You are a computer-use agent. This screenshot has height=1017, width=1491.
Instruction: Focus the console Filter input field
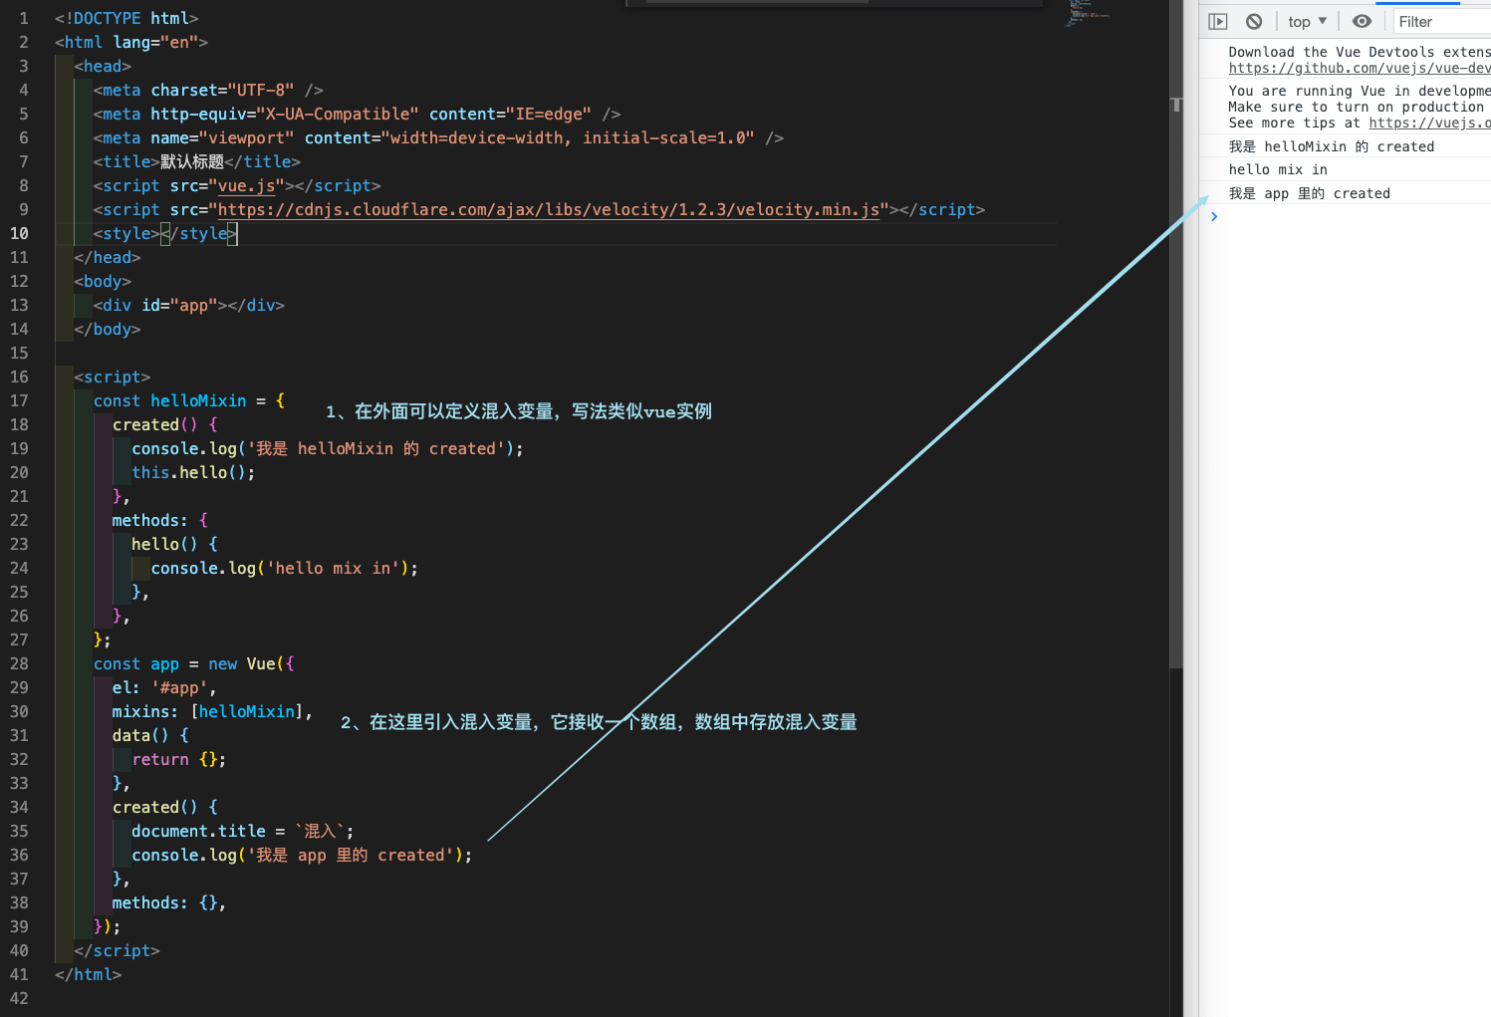pyautogui.click(x=1440, y=21)
